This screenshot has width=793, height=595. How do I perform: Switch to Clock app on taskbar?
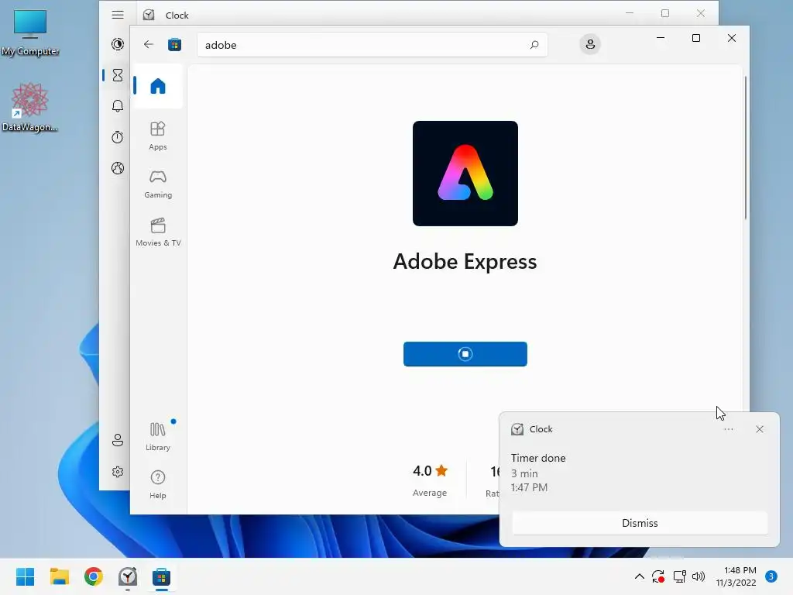pyautogui.click(x=128, y=576)
